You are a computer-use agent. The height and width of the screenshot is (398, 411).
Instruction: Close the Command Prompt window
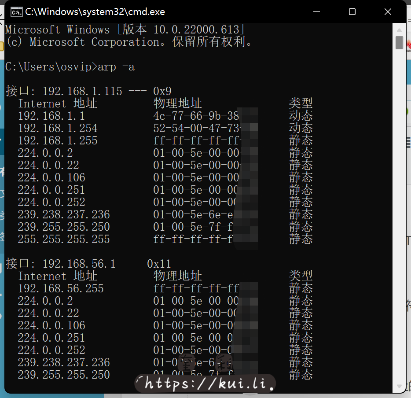pos(388,12)
